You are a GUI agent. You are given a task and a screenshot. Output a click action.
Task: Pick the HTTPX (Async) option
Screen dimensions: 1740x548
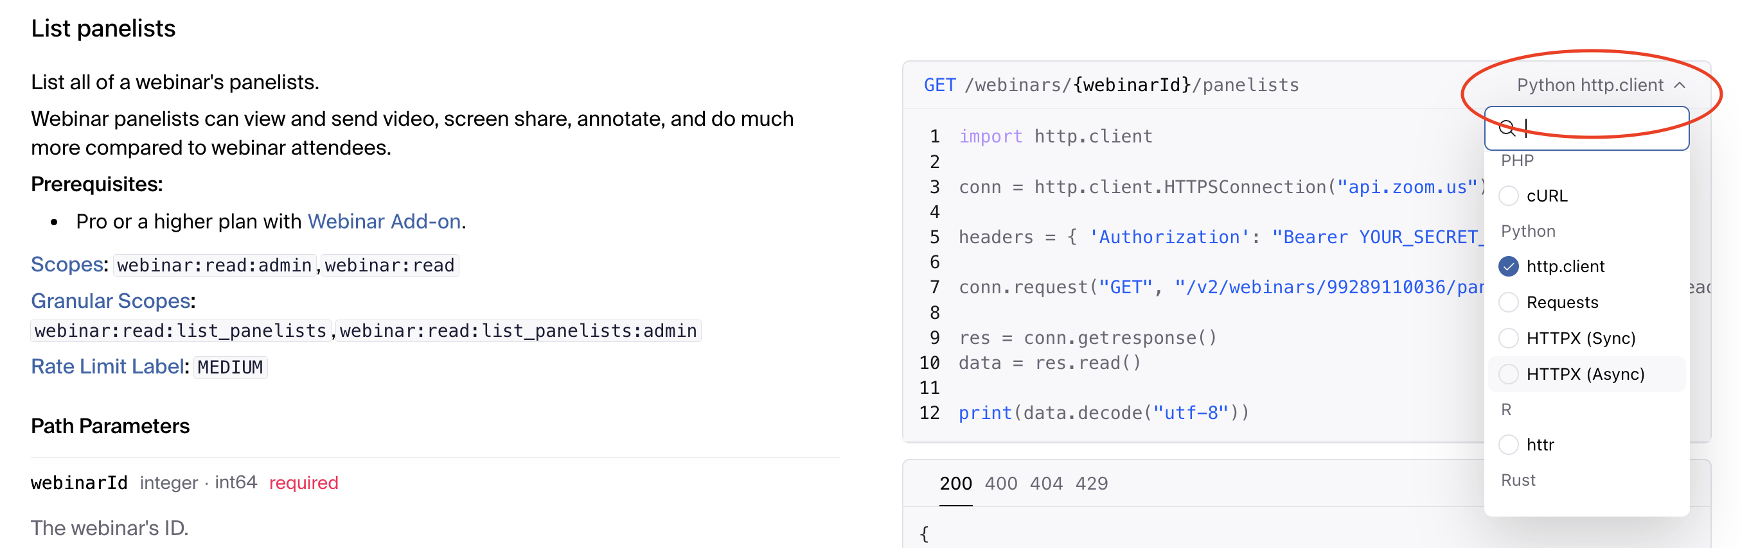pos(1508,374)
